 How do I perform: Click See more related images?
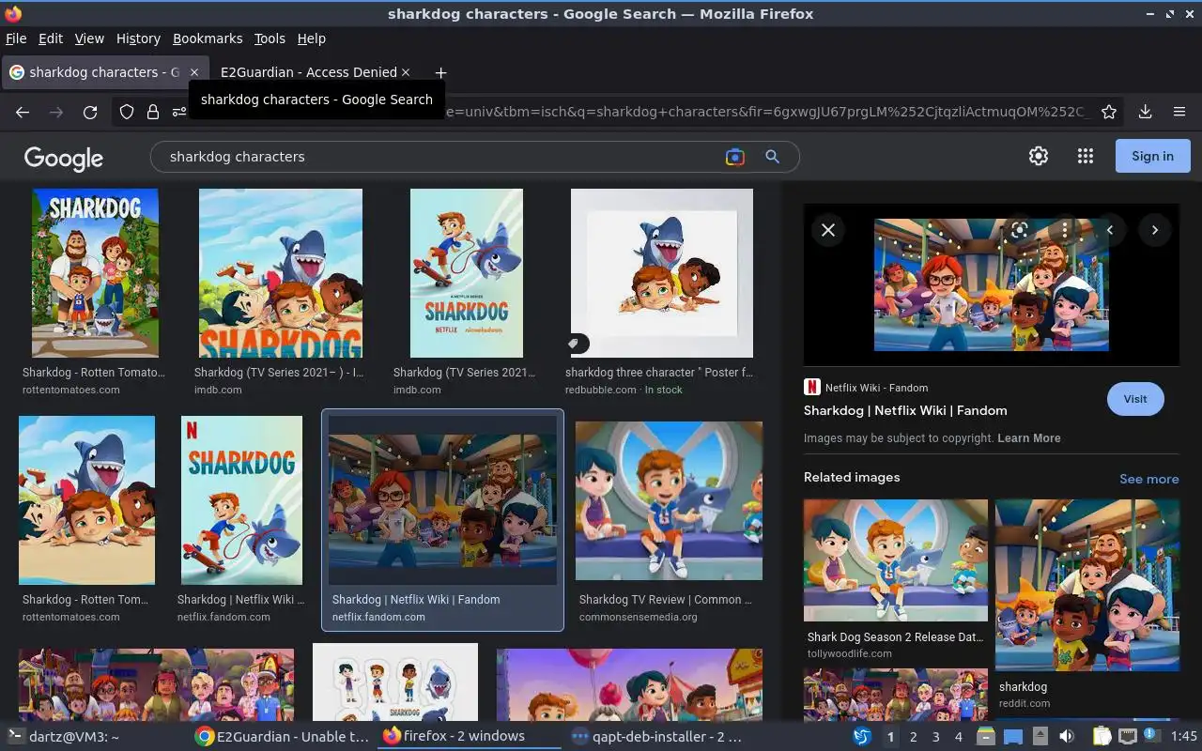tap(1149, 479)
